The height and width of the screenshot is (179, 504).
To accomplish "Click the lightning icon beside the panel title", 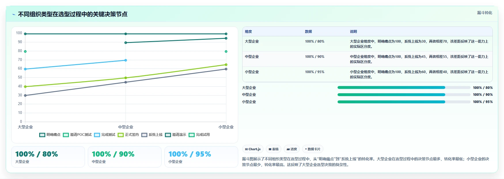I will 14,14.
